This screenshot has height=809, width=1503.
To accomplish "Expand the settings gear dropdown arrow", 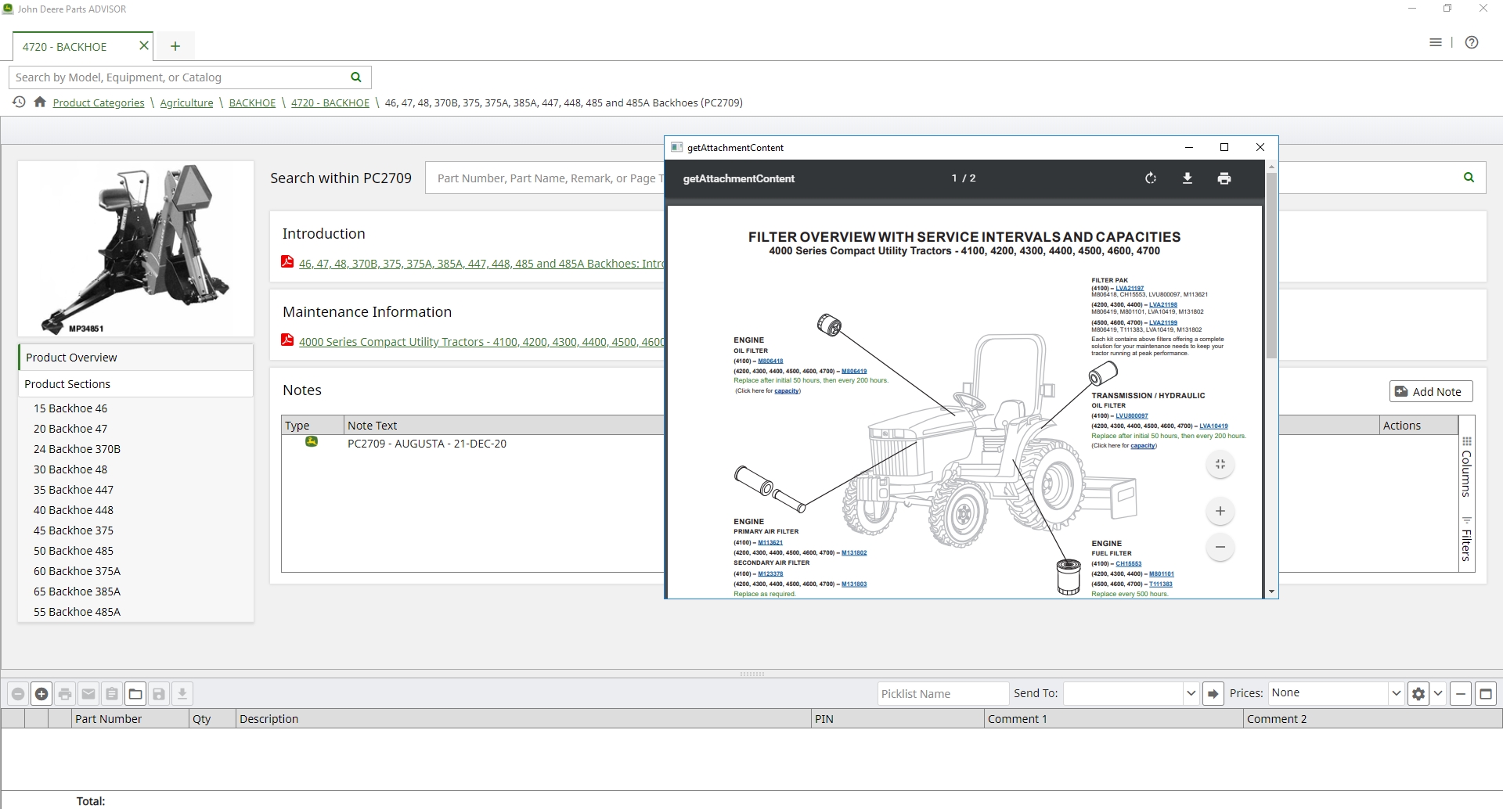I will coord(1438,693).
